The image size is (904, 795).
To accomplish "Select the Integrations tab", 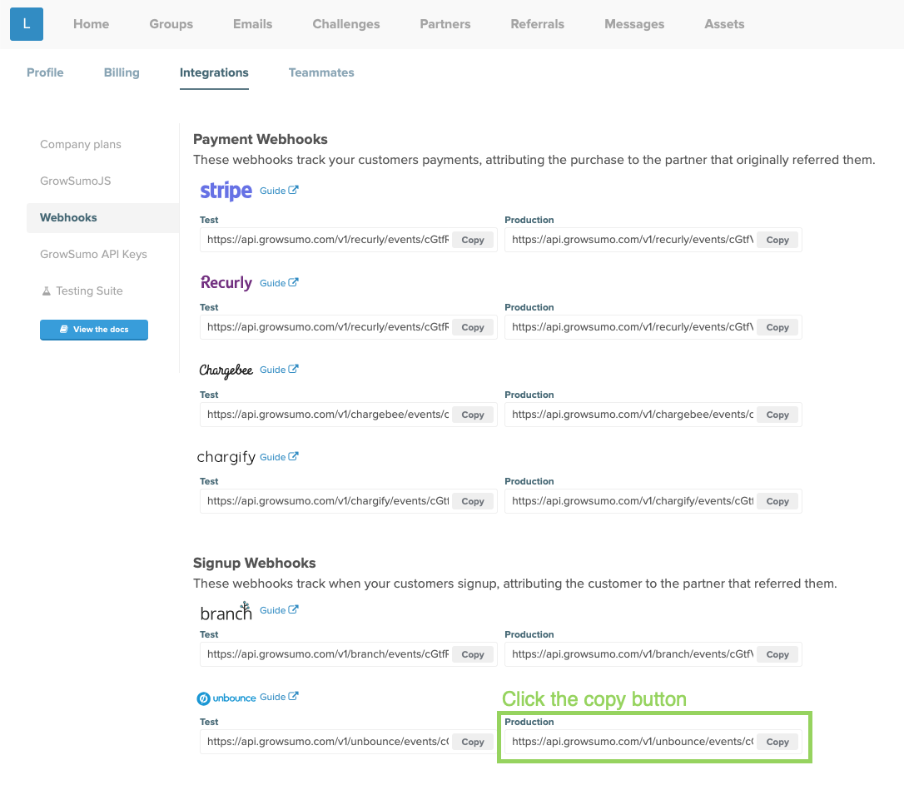I will tap(214, 72).
